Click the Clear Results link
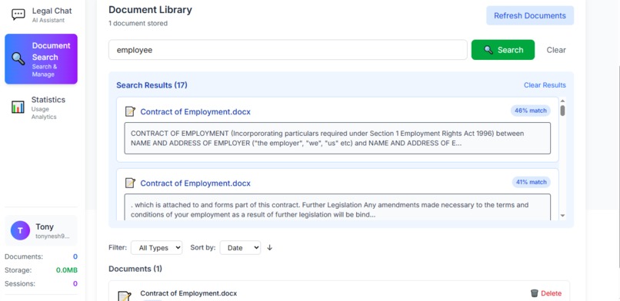 (x=545, y=85)
